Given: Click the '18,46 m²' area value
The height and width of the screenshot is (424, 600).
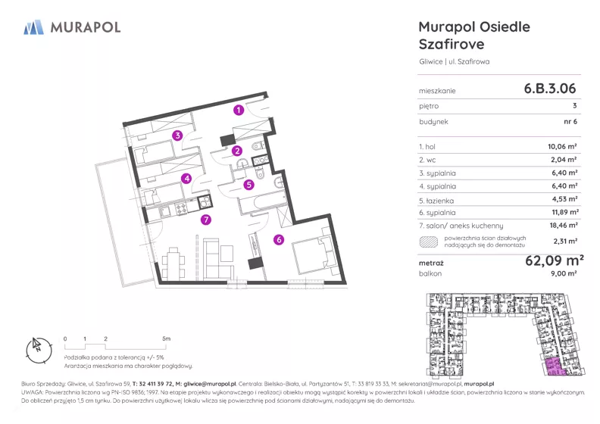Looking at the screenshot, I should pyautogui.click(x=564, y=225).
